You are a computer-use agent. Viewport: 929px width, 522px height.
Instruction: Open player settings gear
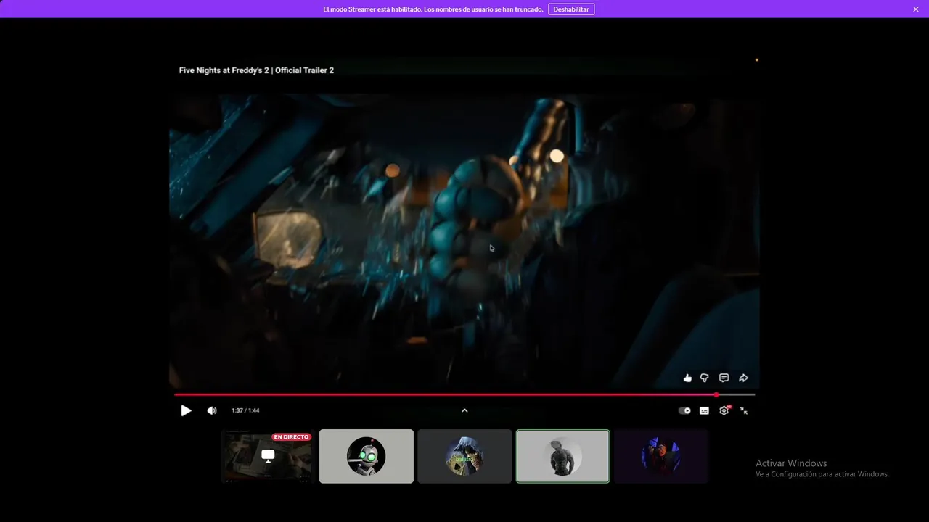[724, 410]
